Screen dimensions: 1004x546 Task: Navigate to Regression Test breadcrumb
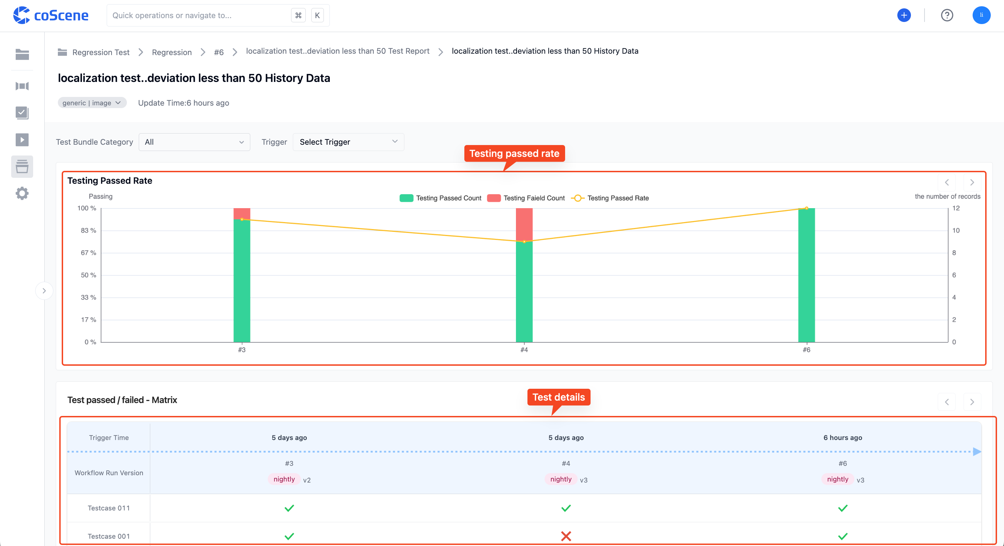tap(101, 52)
